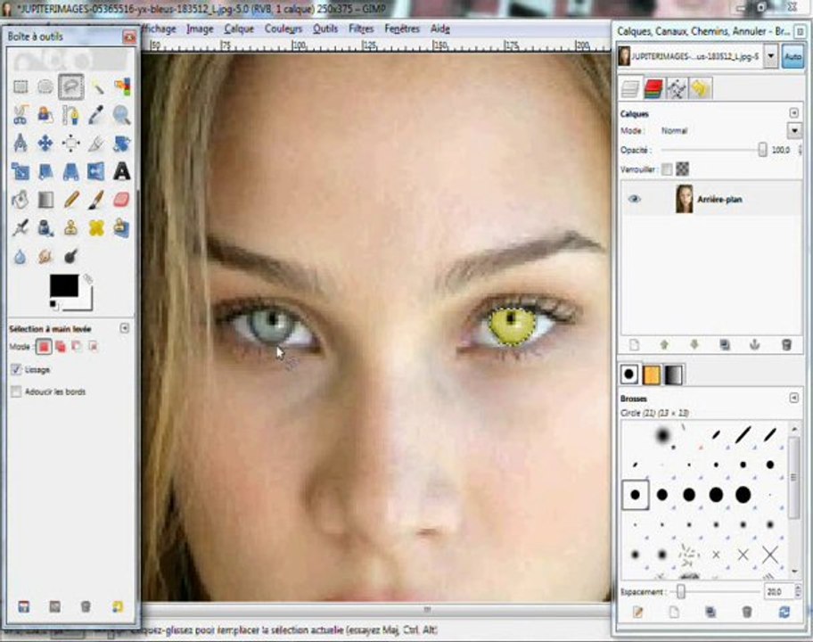Switch to the Gradients tab
The width and height of the screenshot is (813, 642).
673,374
